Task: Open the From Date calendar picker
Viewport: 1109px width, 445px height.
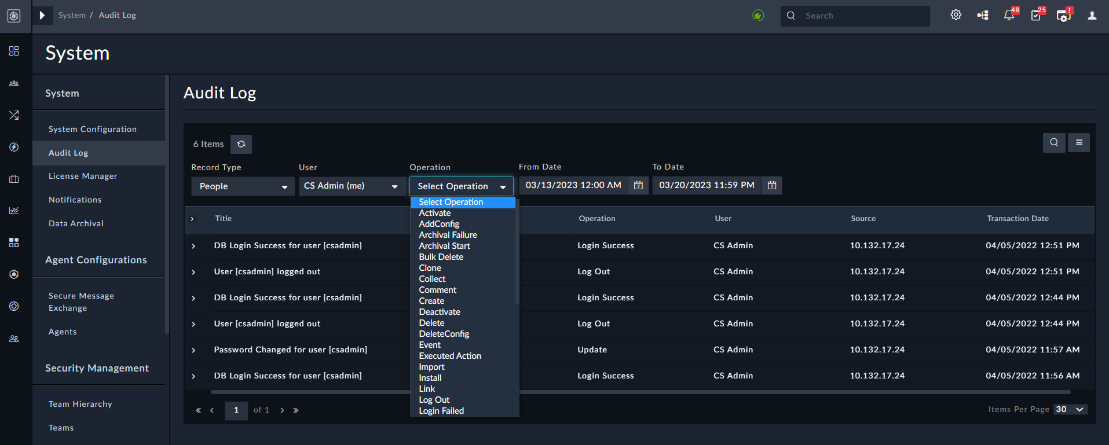Action: pos(638,185)
